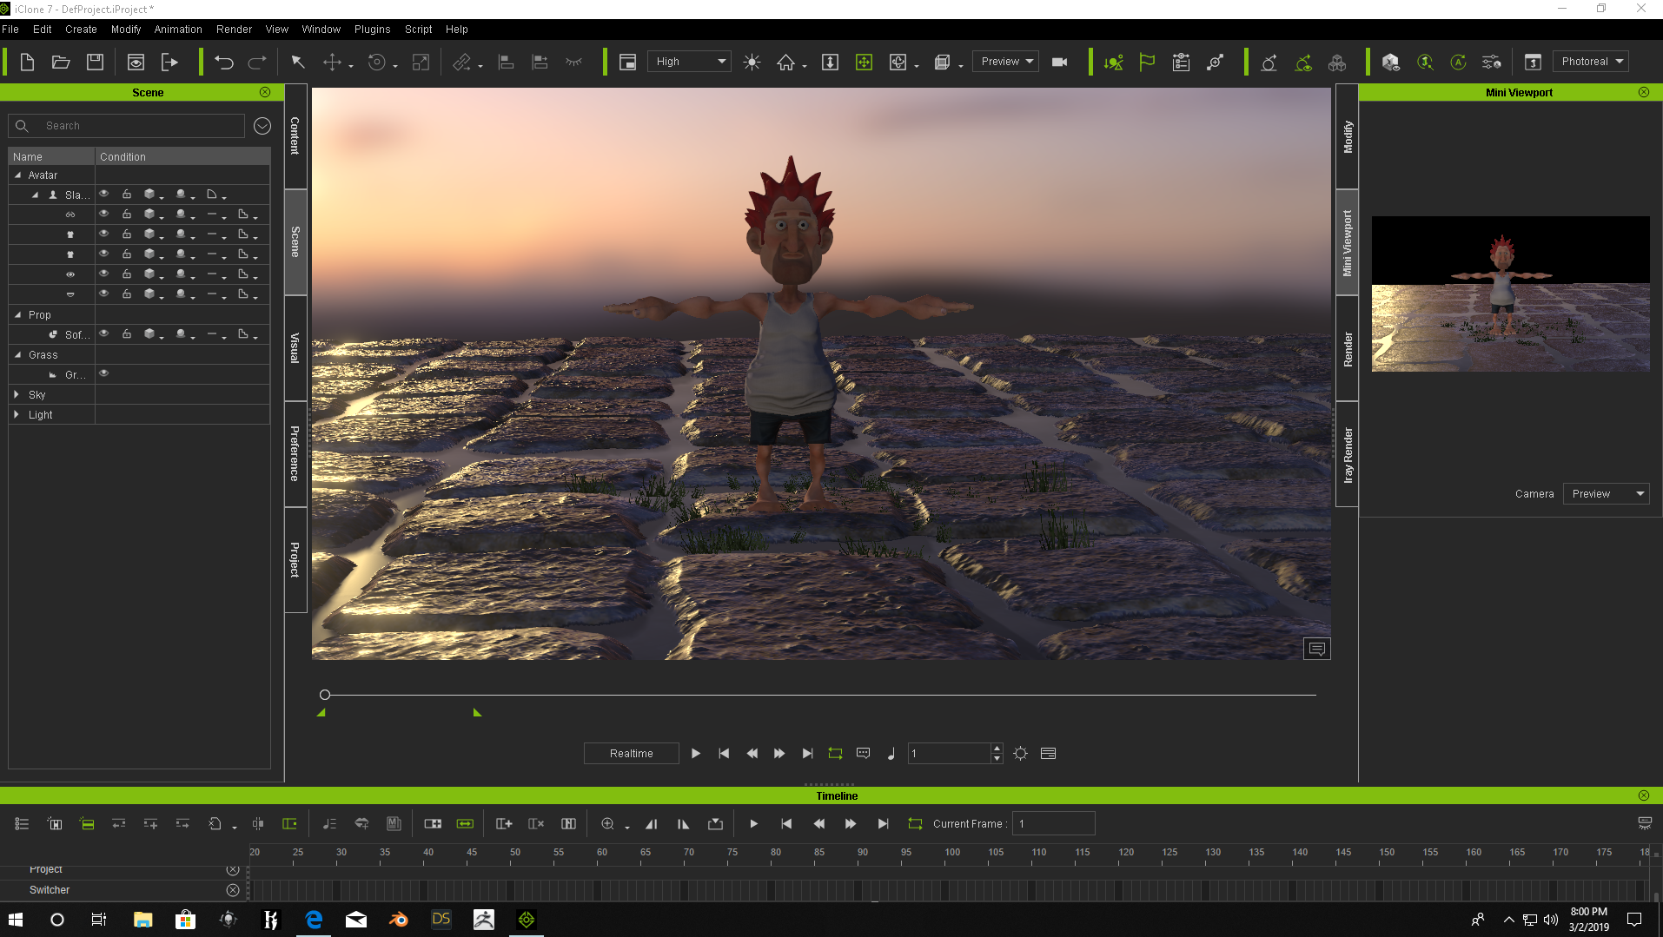Open the Plugins menu
Image resolution: width=1663 pixels, height=937 pixels.
372,30
